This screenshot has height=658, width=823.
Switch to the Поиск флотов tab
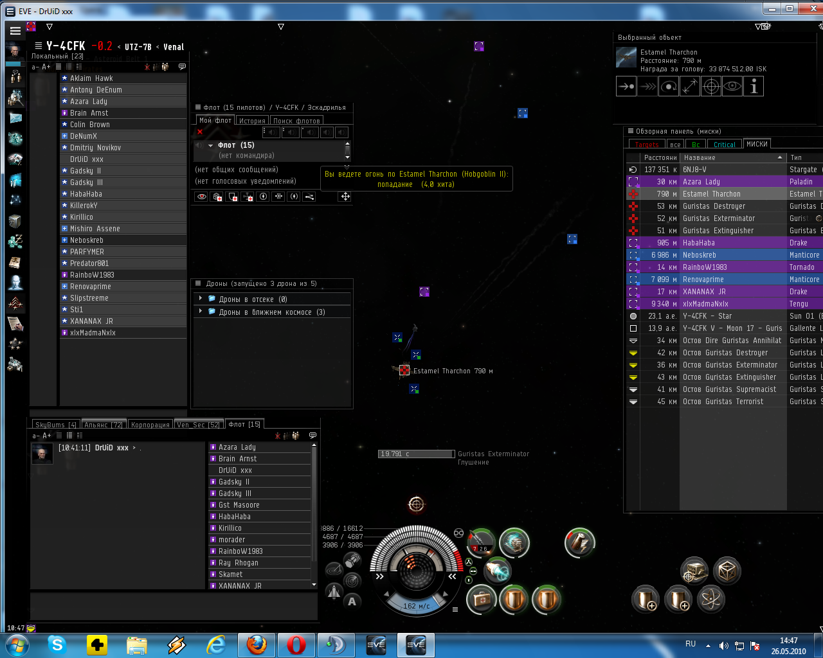tap(296, 120)
